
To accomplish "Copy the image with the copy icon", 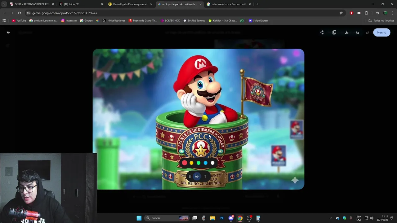I will tap(334, 33).
